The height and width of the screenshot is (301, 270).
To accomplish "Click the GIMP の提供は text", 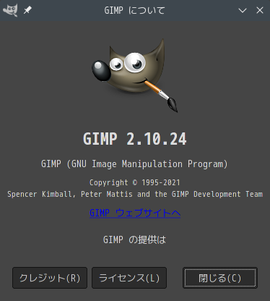I will (x=134, y=239).
